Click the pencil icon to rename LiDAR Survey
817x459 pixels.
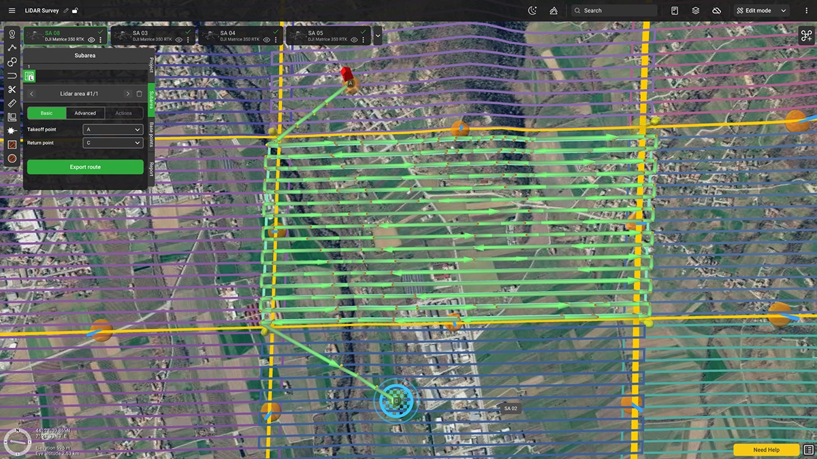point(66,10)
